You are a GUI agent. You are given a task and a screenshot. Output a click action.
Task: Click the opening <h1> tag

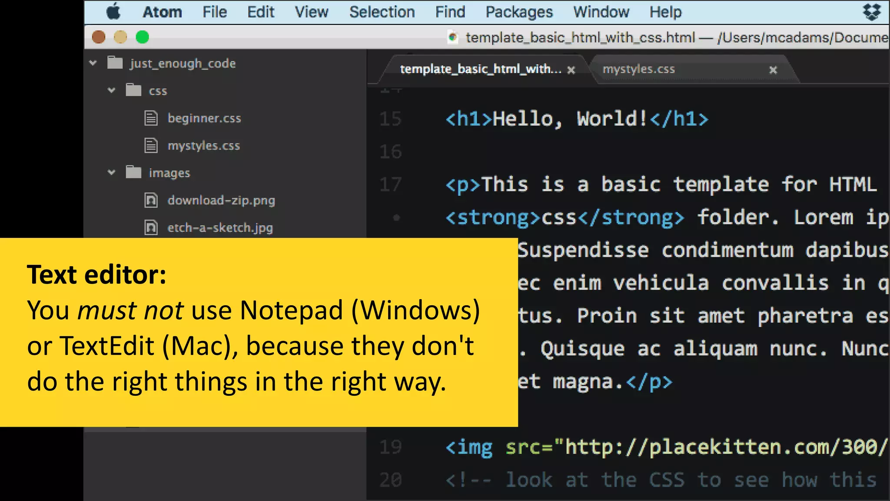469,119
